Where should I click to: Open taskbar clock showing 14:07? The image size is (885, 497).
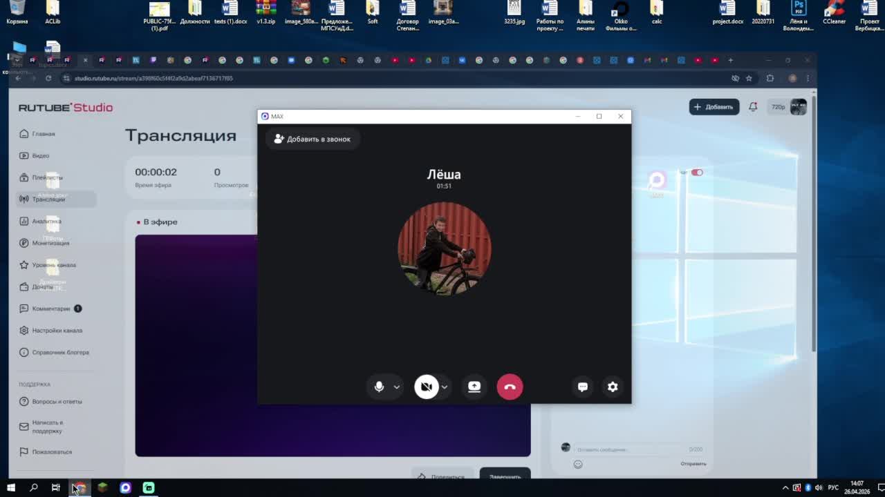[x=857, y=487]
